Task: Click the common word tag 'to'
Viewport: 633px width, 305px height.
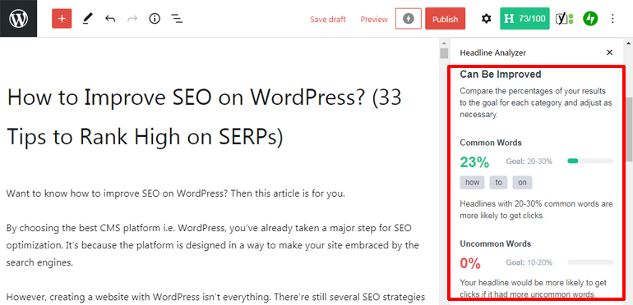Action: point(498,182)
